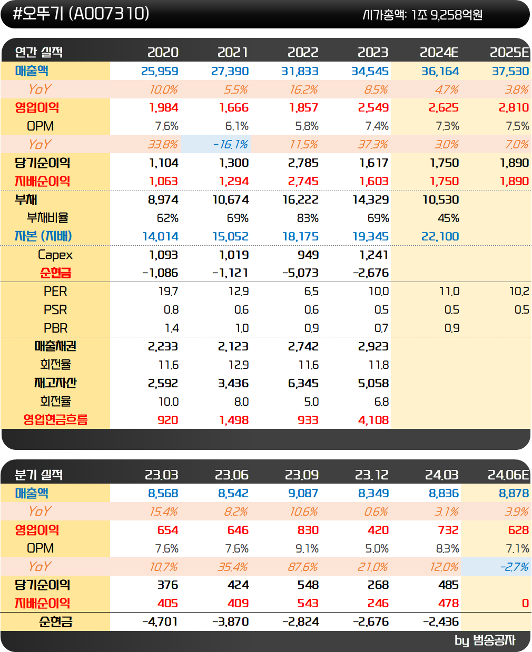Screen dimensions: 532x652
Task: Click the 분기 실적 table header
Action: click(x=39, y=475)
